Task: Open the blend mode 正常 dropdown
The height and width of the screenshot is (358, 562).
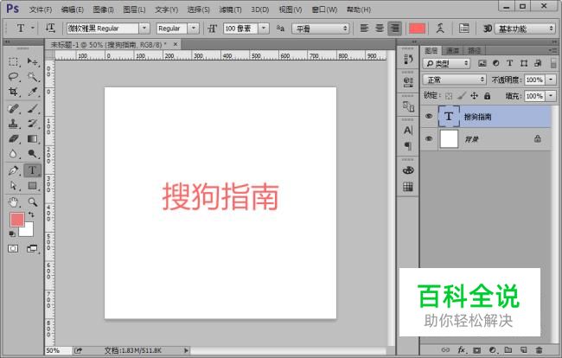Action: coord(455,80)
